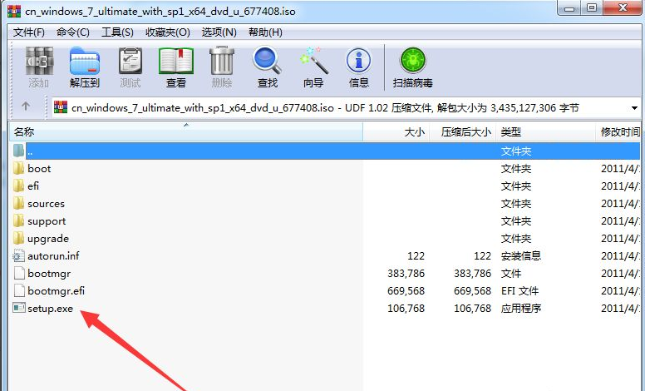
Task: Sort by Name (名称) column header
Action: (186, 131)
